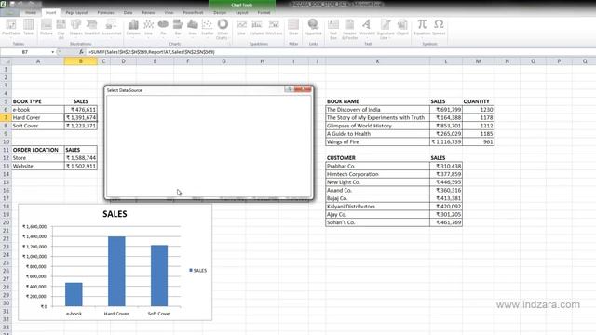Click the Soft Cover bar in chart
Viewport: 596px width, 335px height.
pos(159,275)
